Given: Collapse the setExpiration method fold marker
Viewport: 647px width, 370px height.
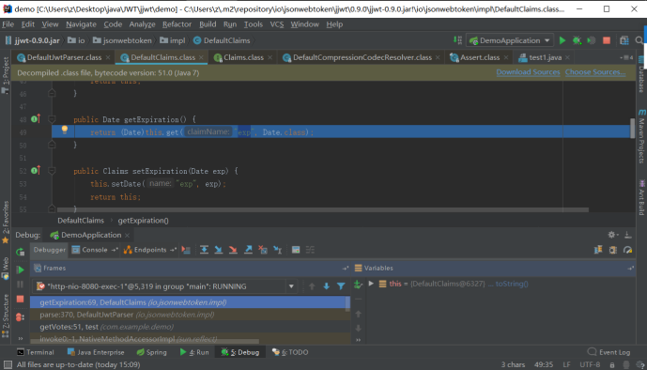Looking at the screenshot, I should point(52,171).
